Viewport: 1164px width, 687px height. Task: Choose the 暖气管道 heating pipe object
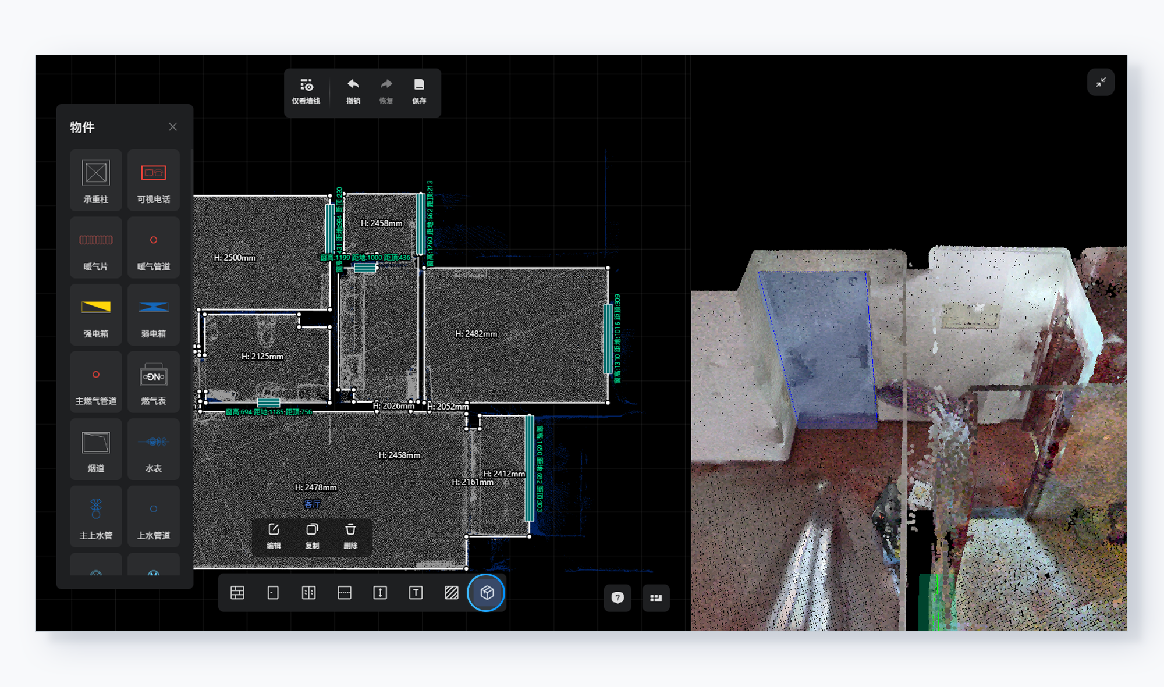click(x=154, y=247)
